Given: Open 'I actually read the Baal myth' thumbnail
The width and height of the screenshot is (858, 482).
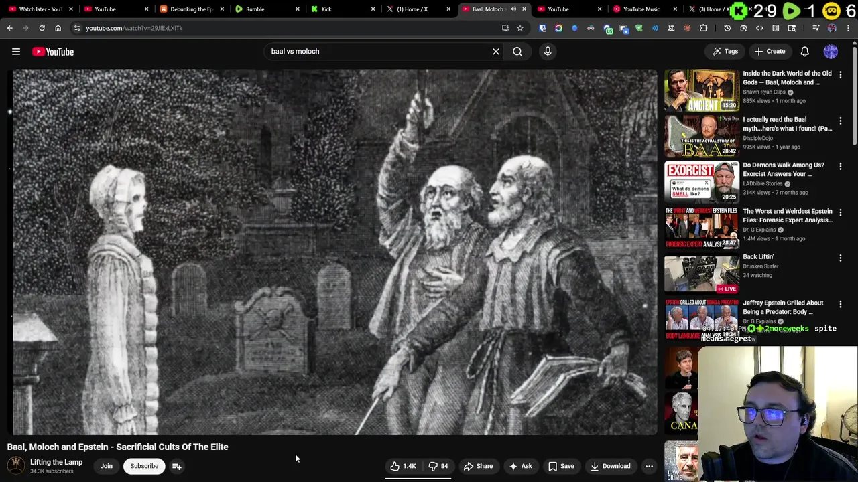Looking at the screenshot, I should (701, 136).
